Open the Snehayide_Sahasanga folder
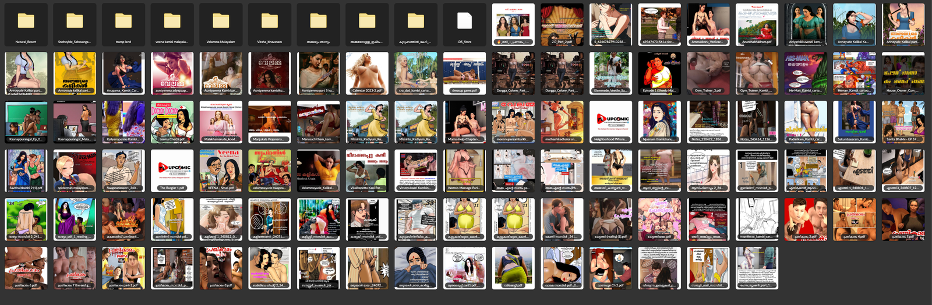Image resolution: width=932 pixels, height=305 pixels. [75, 25]
